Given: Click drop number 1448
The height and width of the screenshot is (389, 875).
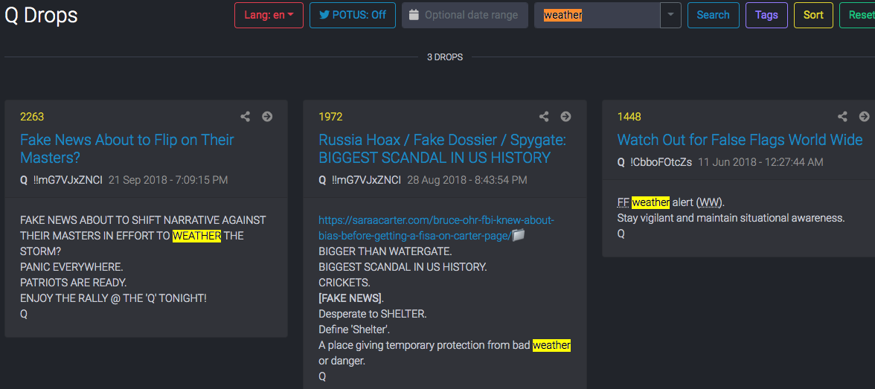Looking at the screenshot, I should click(x=629, y=117).
